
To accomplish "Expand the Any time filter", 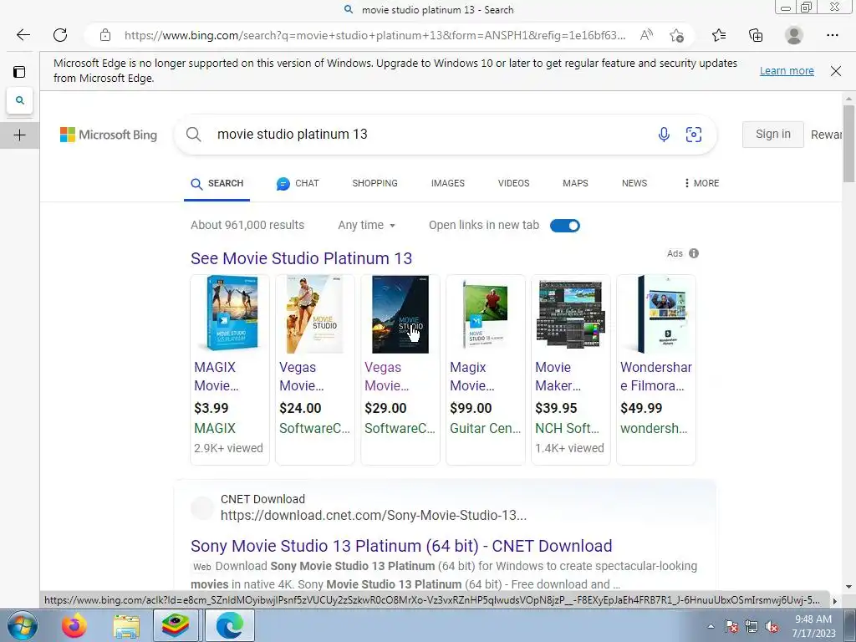I will (366, 225).
